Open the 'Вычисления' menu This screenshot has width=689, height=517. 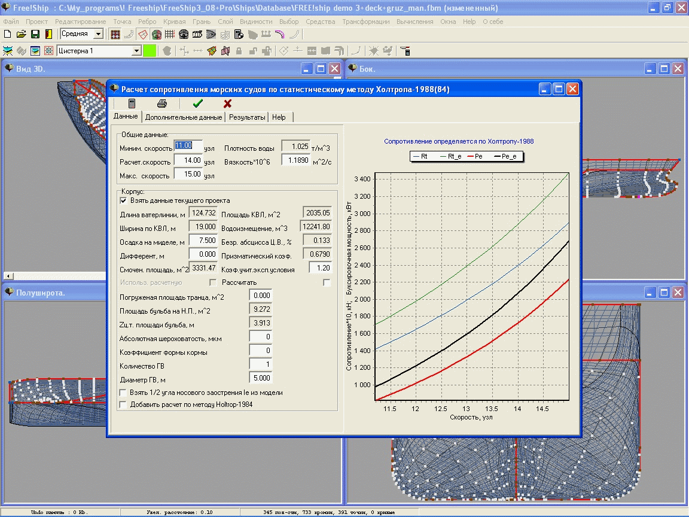tap(414, 22)
